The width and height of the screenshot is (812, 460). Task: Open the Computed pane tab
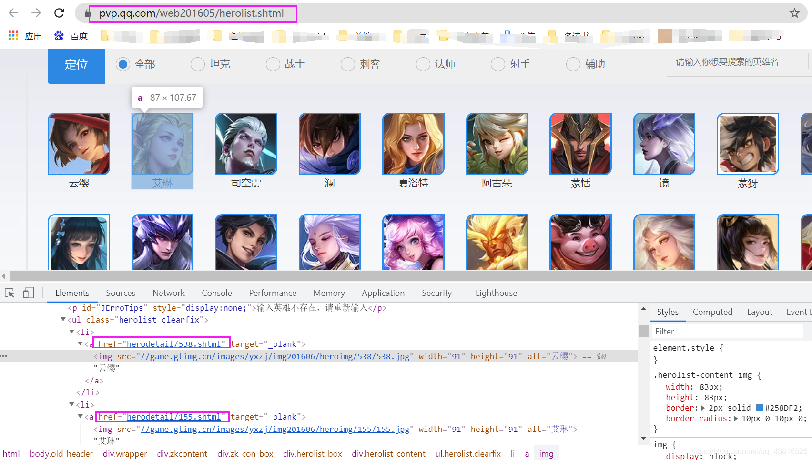click(712, 312)
